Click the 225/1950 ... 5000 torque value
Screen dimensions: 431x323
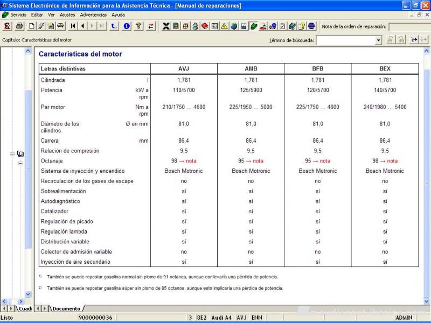251,107
